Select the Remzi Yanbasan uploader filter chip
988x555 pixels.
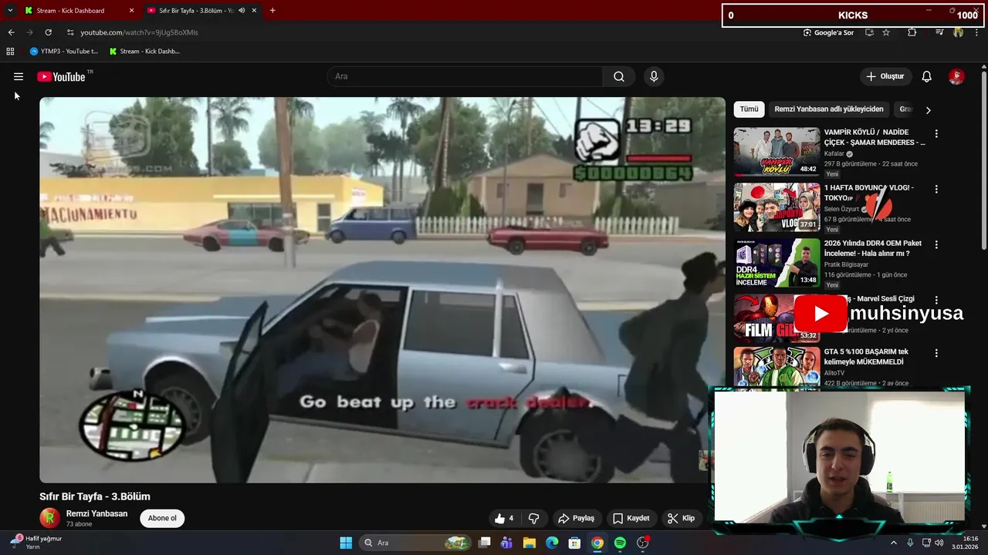(x=829, y=109)
